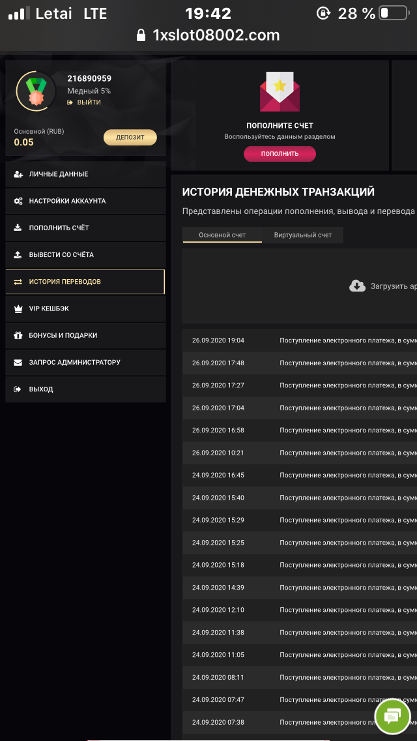Screen dimensions: 417x741
Task: Click the envelope with star icon
Action: pyautogui.click(x=280, y=92)
